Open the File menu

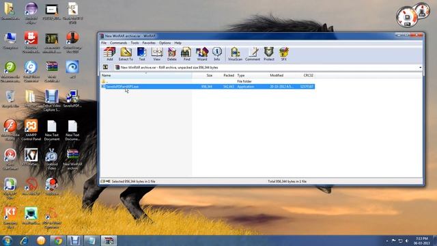click(x=104, y=43)
